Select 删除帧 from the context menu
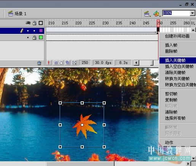The height and width of the screenshot is (166, 196). 171,51
